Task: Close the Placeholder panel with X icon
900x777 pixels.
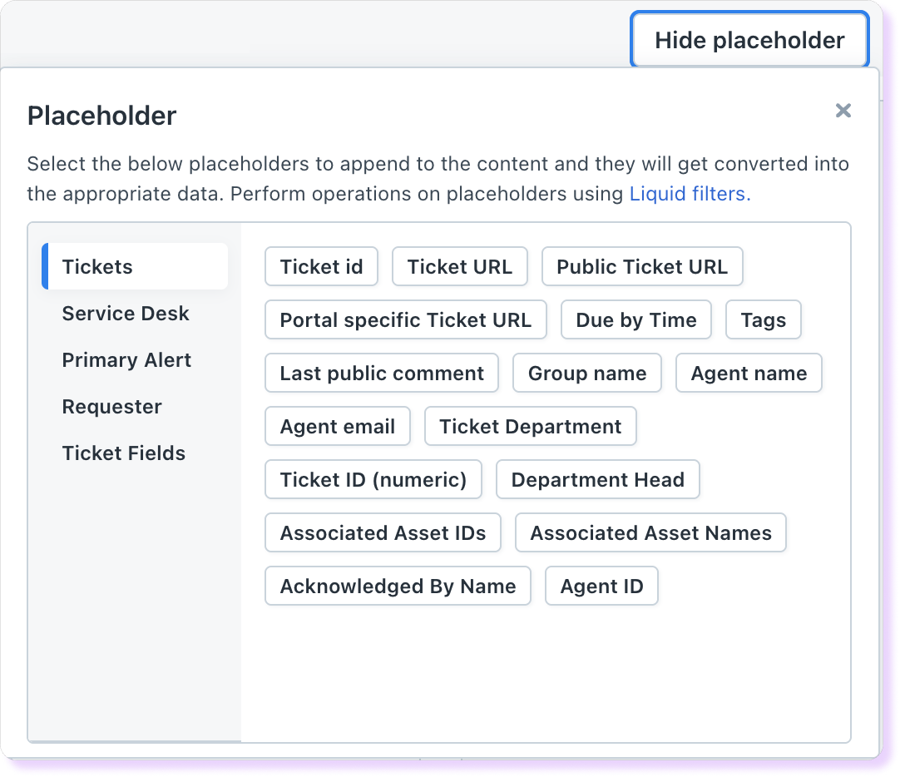Action: click(843, 111)
